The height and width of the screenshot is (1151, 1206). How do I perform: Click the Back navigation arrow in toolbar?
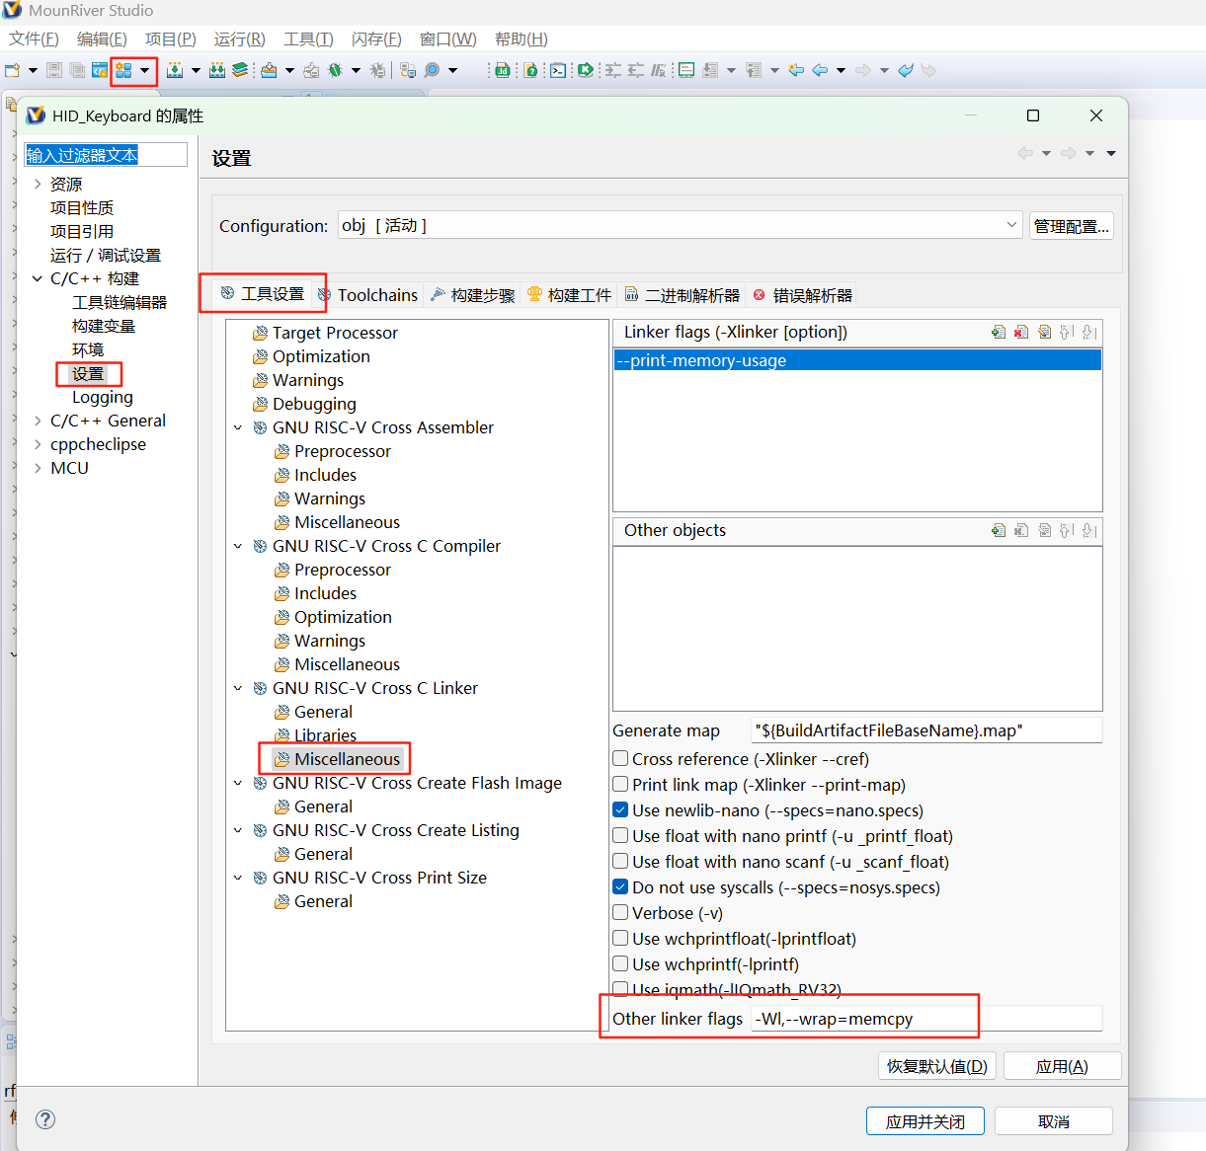[819, 70]
